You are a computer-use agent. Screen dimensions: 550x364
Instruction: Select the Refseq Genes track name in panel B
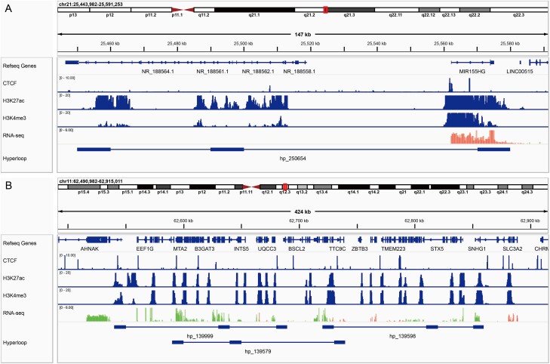click(x=20, y=243)
